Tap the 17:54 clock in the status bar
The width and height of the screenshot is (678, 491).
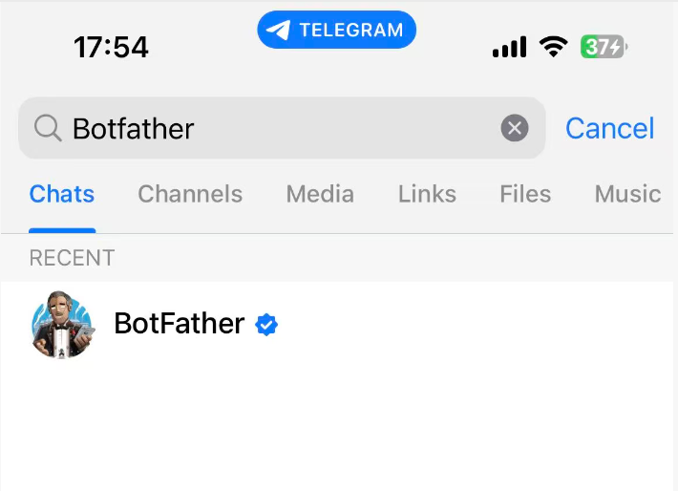(x=111, y=46)
